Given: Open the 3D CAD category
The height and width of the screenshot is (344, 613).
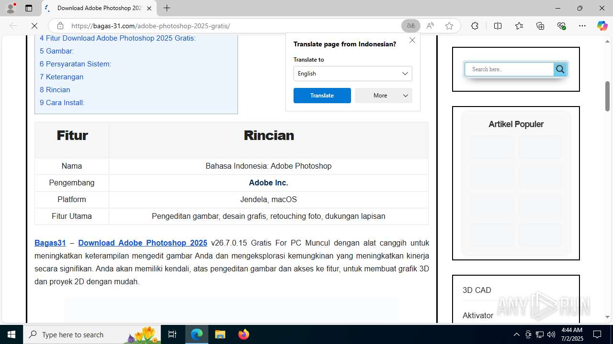Looking at the screenshot, I should tap(477, 290).
